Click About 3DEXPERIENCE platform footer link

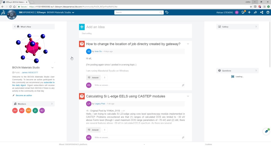(x=73, y=144)
